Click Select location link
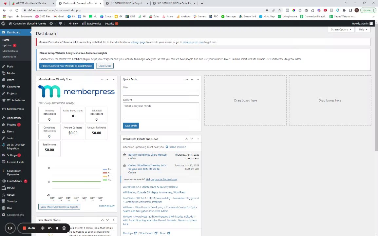This screenshot has width=378, height=236. [178, 147]
